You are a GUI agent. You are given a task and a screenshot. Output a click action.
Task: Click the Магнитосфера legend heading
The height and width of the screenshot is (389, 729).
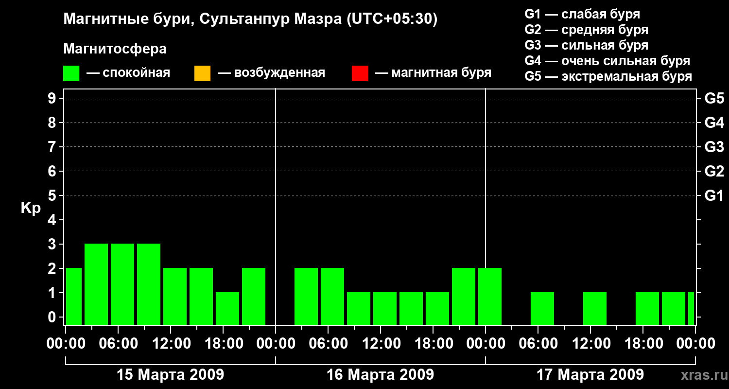115,49
